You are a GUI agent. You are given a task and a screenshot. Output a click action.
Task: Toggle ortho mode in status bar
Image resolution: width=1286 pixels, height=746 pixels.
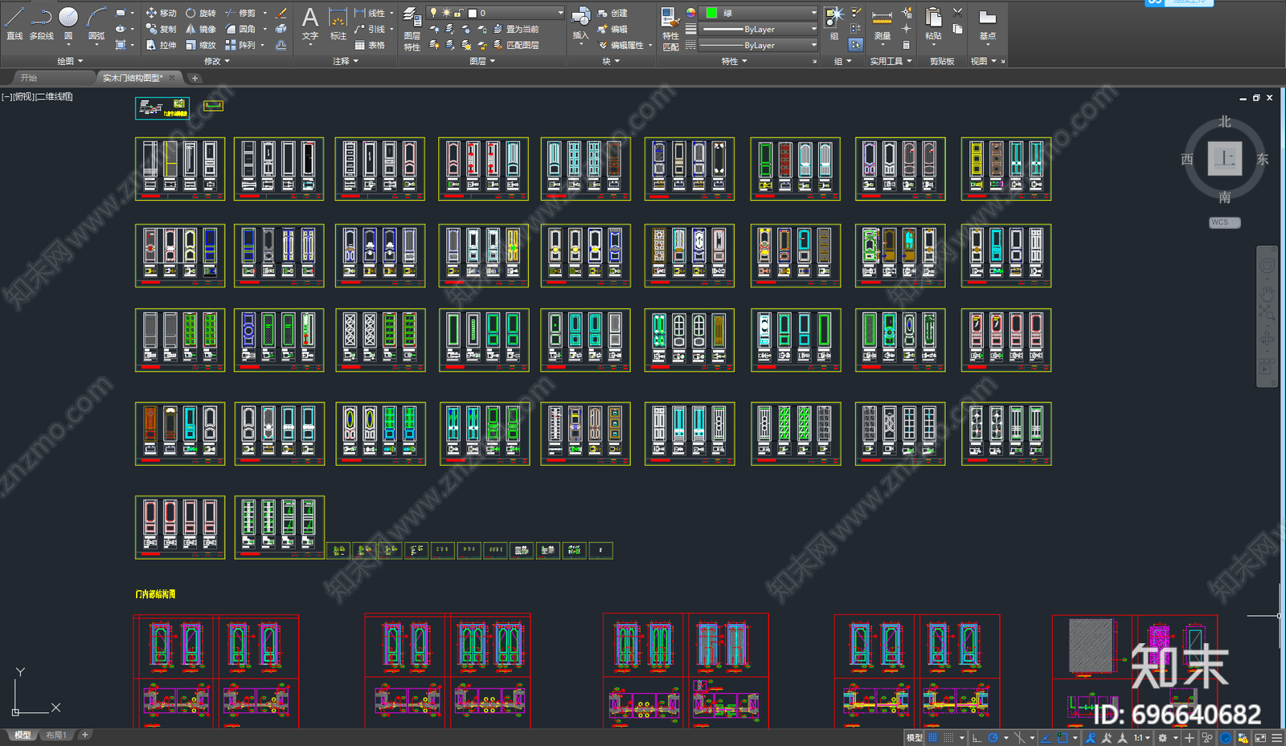977,738
